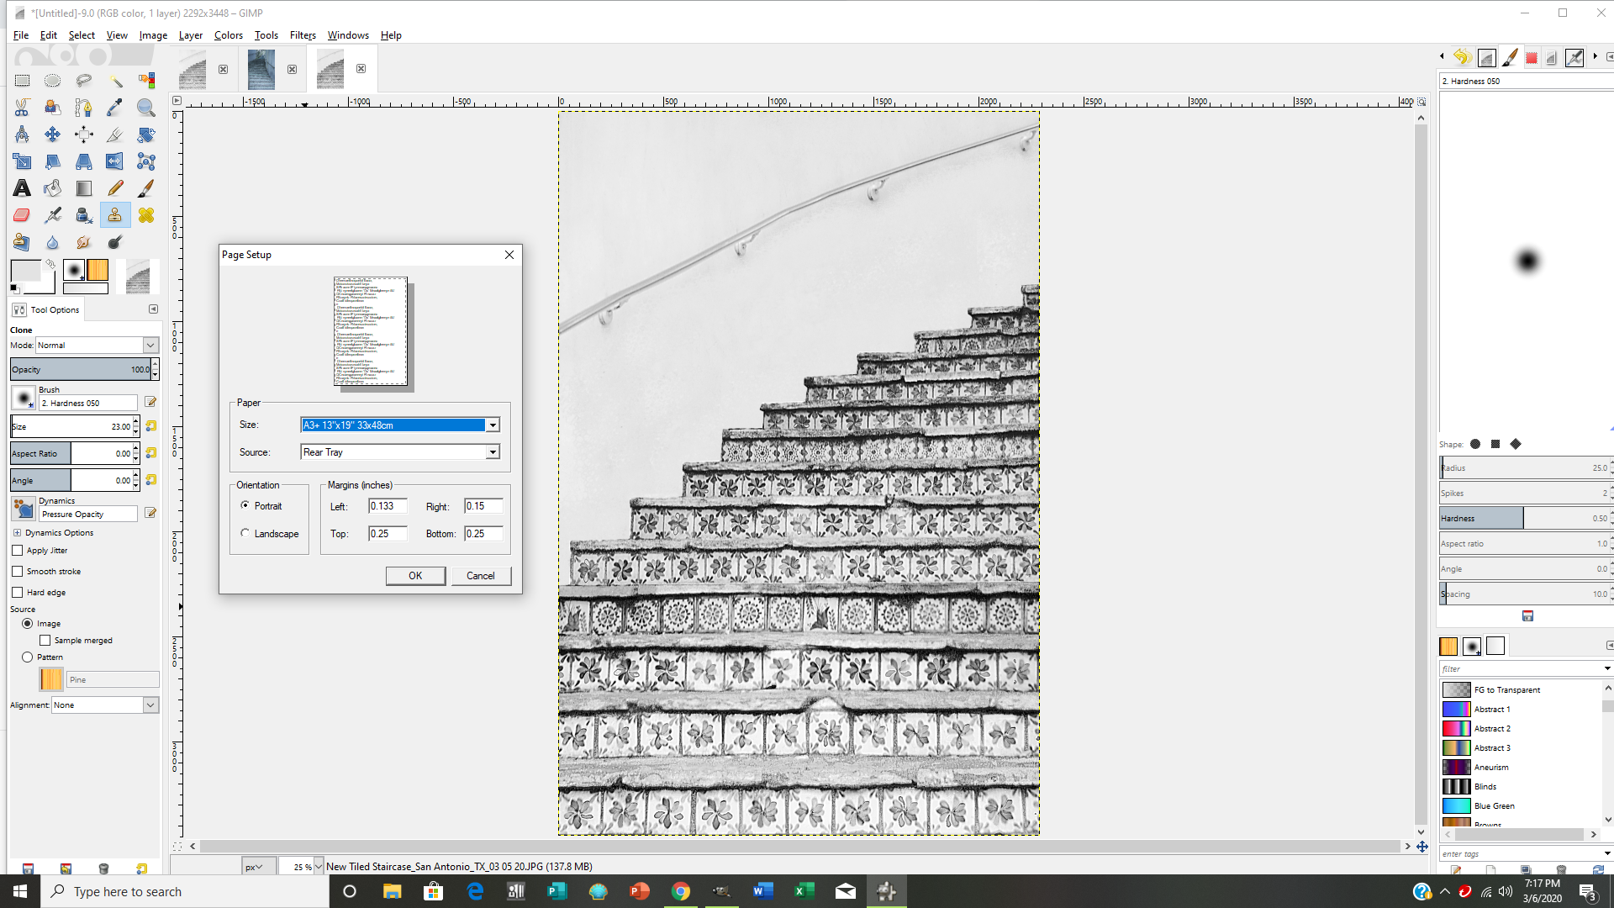Select the Pencil tool
This screenshot has height=908, width=1614.
pos(115,188)
